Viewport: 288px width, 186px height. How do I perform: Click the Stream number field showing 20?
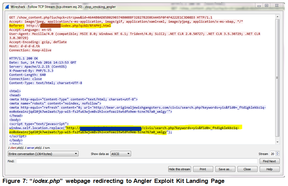point(273,154)
